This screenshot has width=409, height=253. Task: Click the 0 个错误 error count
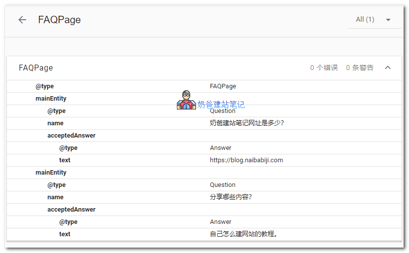pos(324,68)
